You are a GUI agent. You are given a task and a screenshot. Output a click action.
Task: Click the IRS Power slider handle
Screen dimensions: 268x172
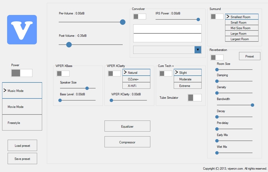(198, 19)
